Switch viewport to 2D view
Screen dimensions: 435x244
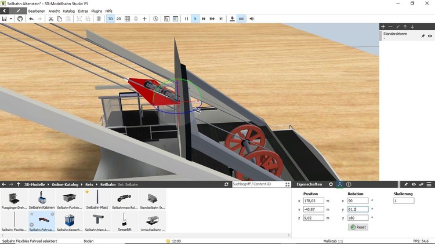coord(119,19)
